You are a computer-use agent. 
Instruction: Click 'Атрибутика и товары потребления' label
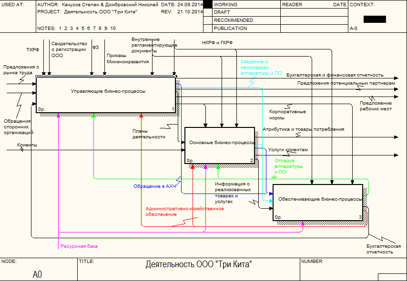coord(304,129)
